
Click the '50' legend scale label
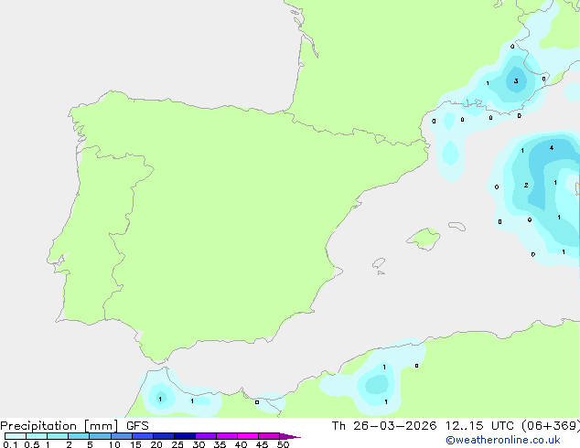point(283,444)
